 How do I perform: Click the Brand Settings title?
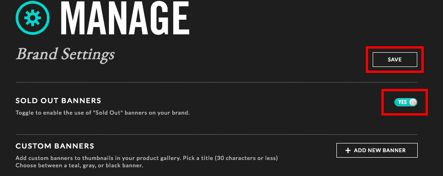(x=65, y=55)
